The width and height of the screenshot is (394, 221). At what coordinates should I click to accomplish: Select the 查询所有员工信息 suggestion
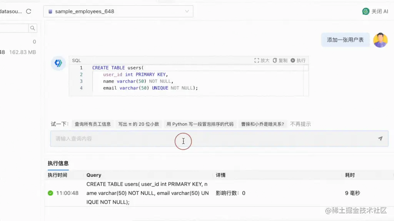92,124
